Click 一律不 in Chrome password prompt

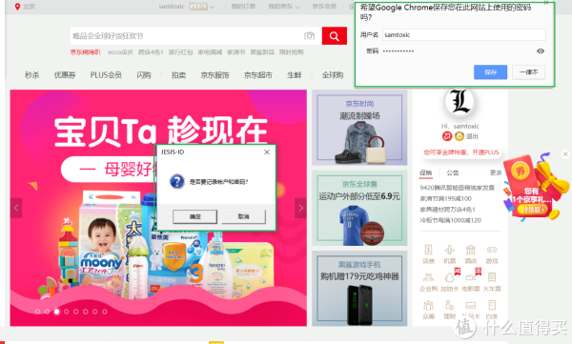[x=528, y=72]
